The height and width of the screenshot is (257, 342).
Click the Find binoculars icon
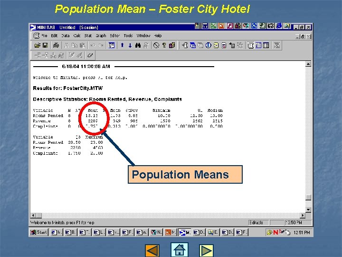(138, 46)
